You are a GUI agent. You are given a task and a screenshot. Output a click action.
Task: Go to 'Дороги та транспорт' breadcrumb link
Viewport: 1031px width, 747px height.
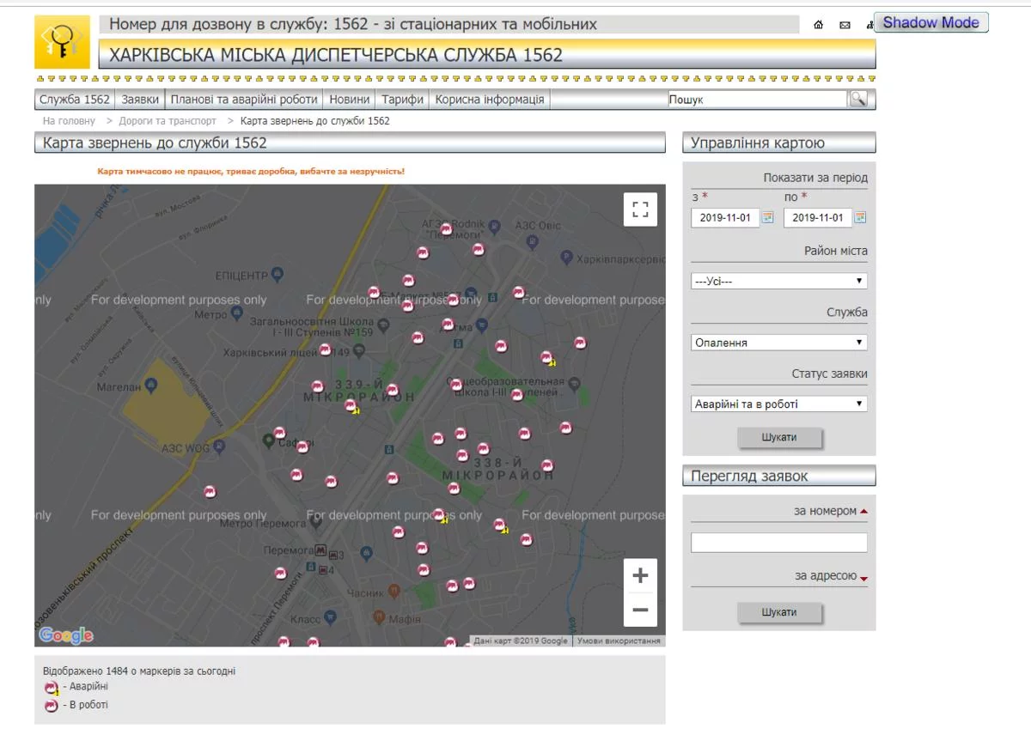tap(168, 121)
